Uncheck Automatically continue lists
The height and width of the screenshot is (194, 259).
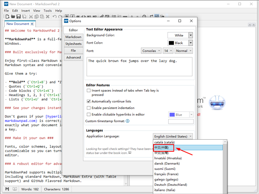tap(89, 101)
